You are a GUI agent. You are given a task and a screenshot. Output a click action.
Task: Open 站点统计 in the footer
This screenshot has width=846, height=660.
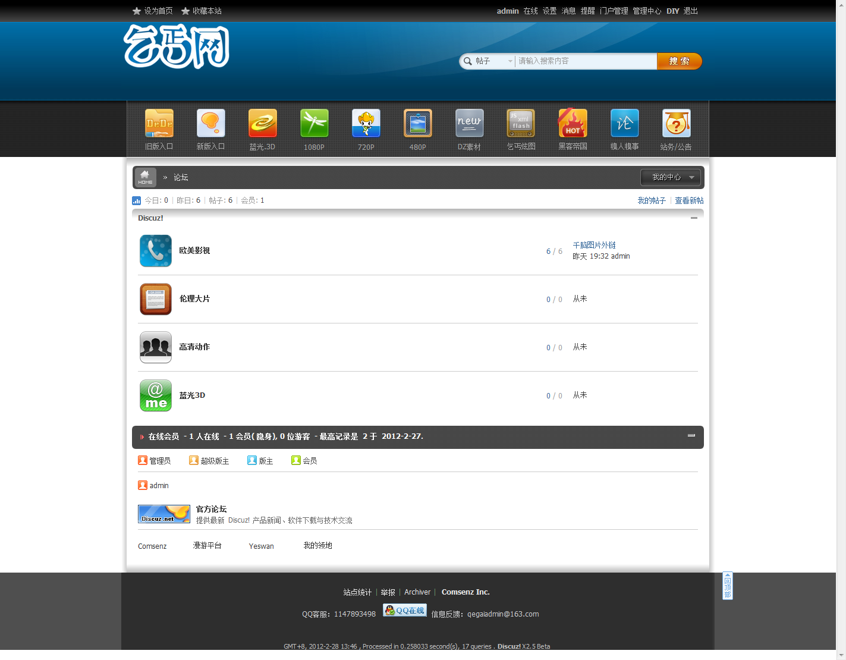coord(357,592)
